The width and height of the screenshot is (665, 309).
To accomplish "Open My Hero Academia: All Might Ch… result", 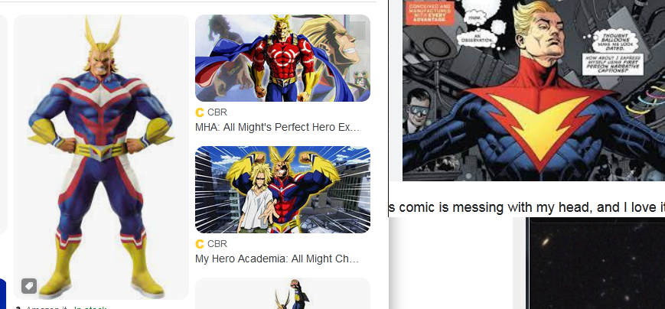I will [x=277, y=259].
